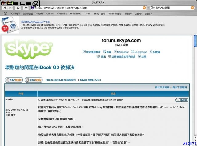Click the quote button on mmdc's post

click(182, 100)
